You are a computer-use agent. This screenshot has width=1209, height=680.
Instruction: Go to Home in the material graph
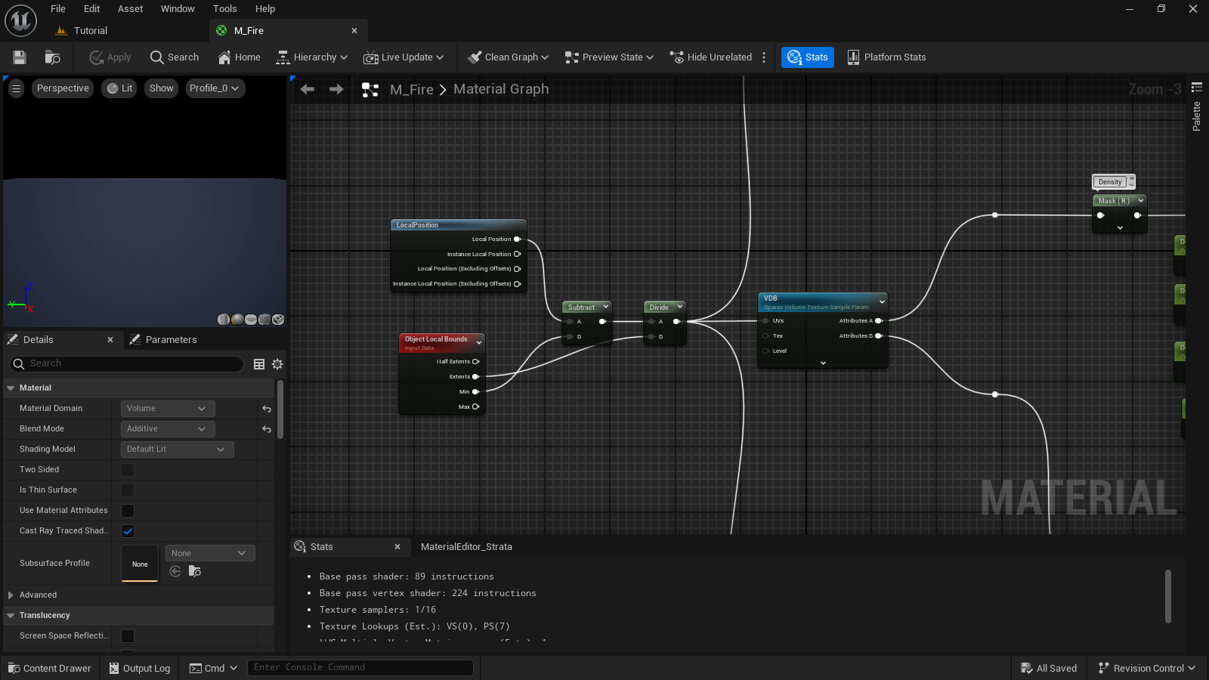click(239, 57)
